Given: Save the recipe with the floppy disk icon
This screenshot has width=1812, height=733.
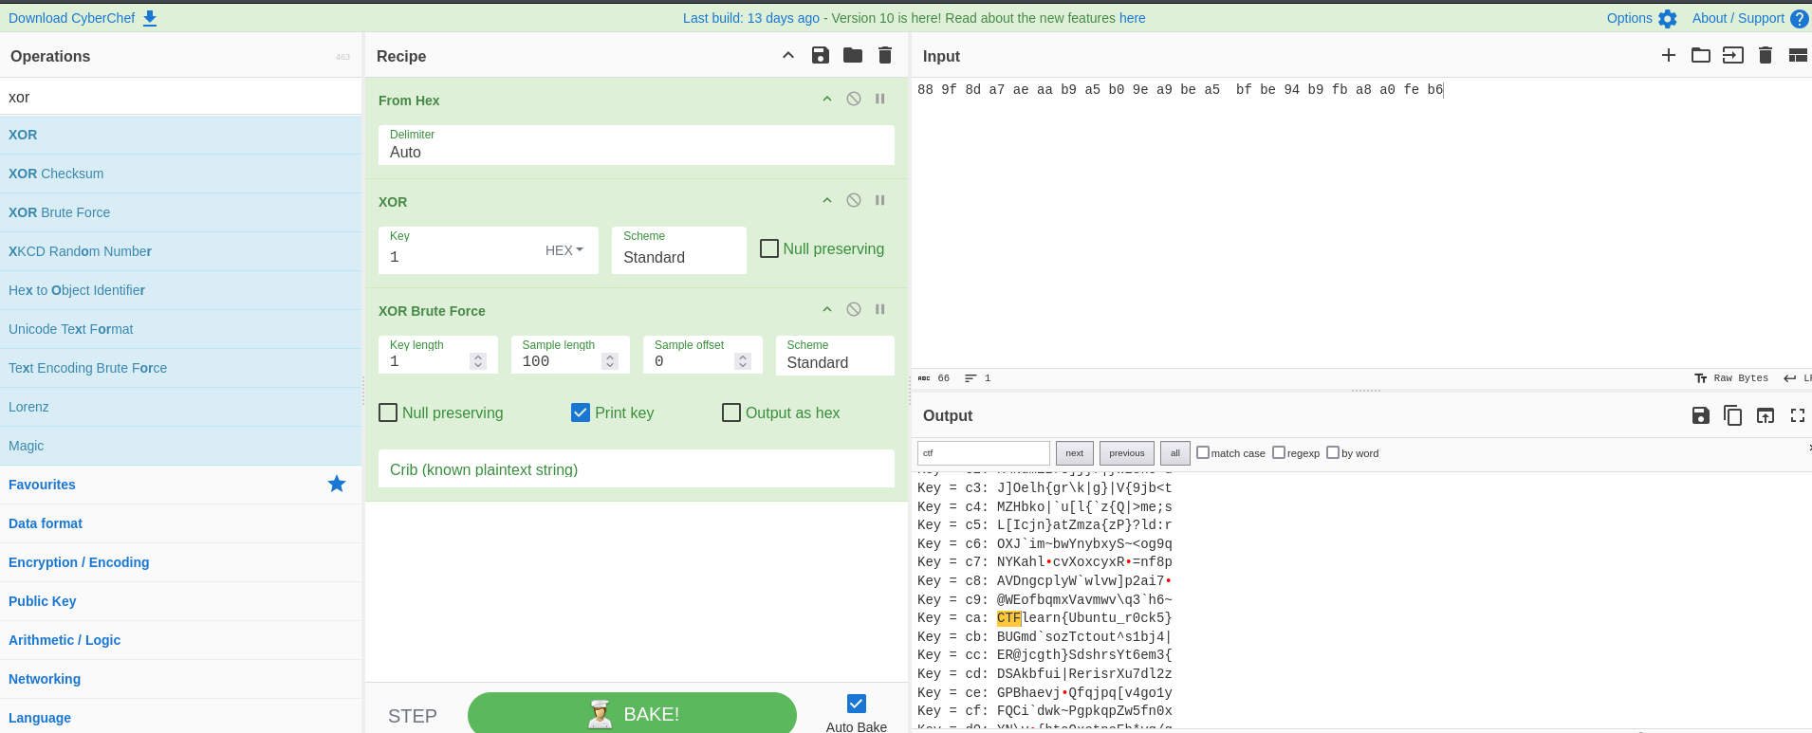Looking at the screenshot, I should [x=821, y=56].
